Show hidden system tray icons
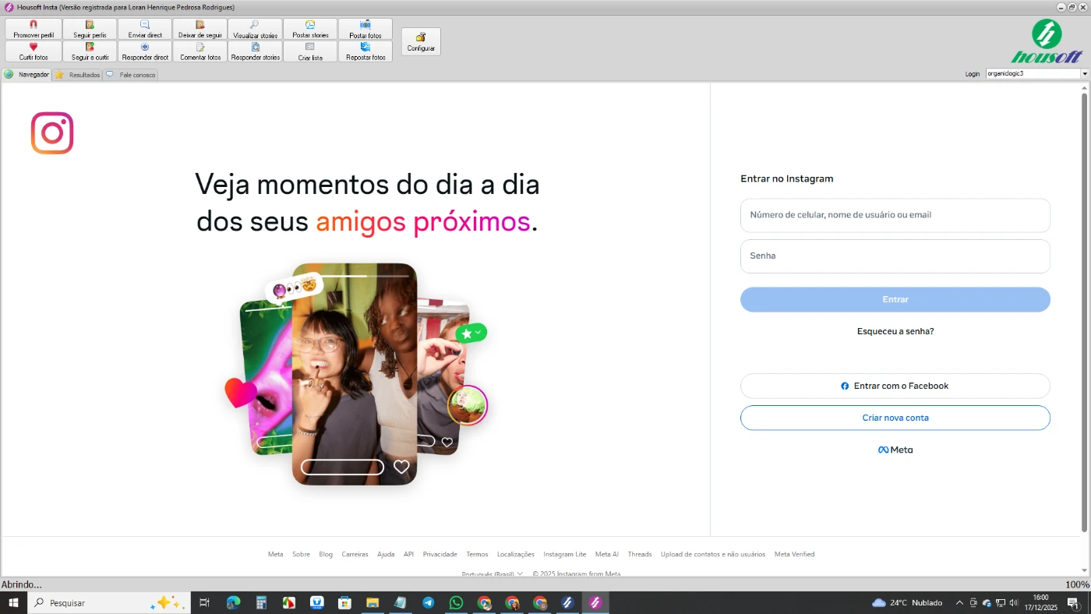Viewport: 1091px width, 614px height. 959,602
